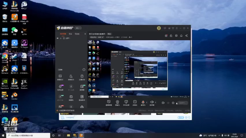246x138 pixels.
Task: Click the share icon in header
Action: [x=186, y=36]
